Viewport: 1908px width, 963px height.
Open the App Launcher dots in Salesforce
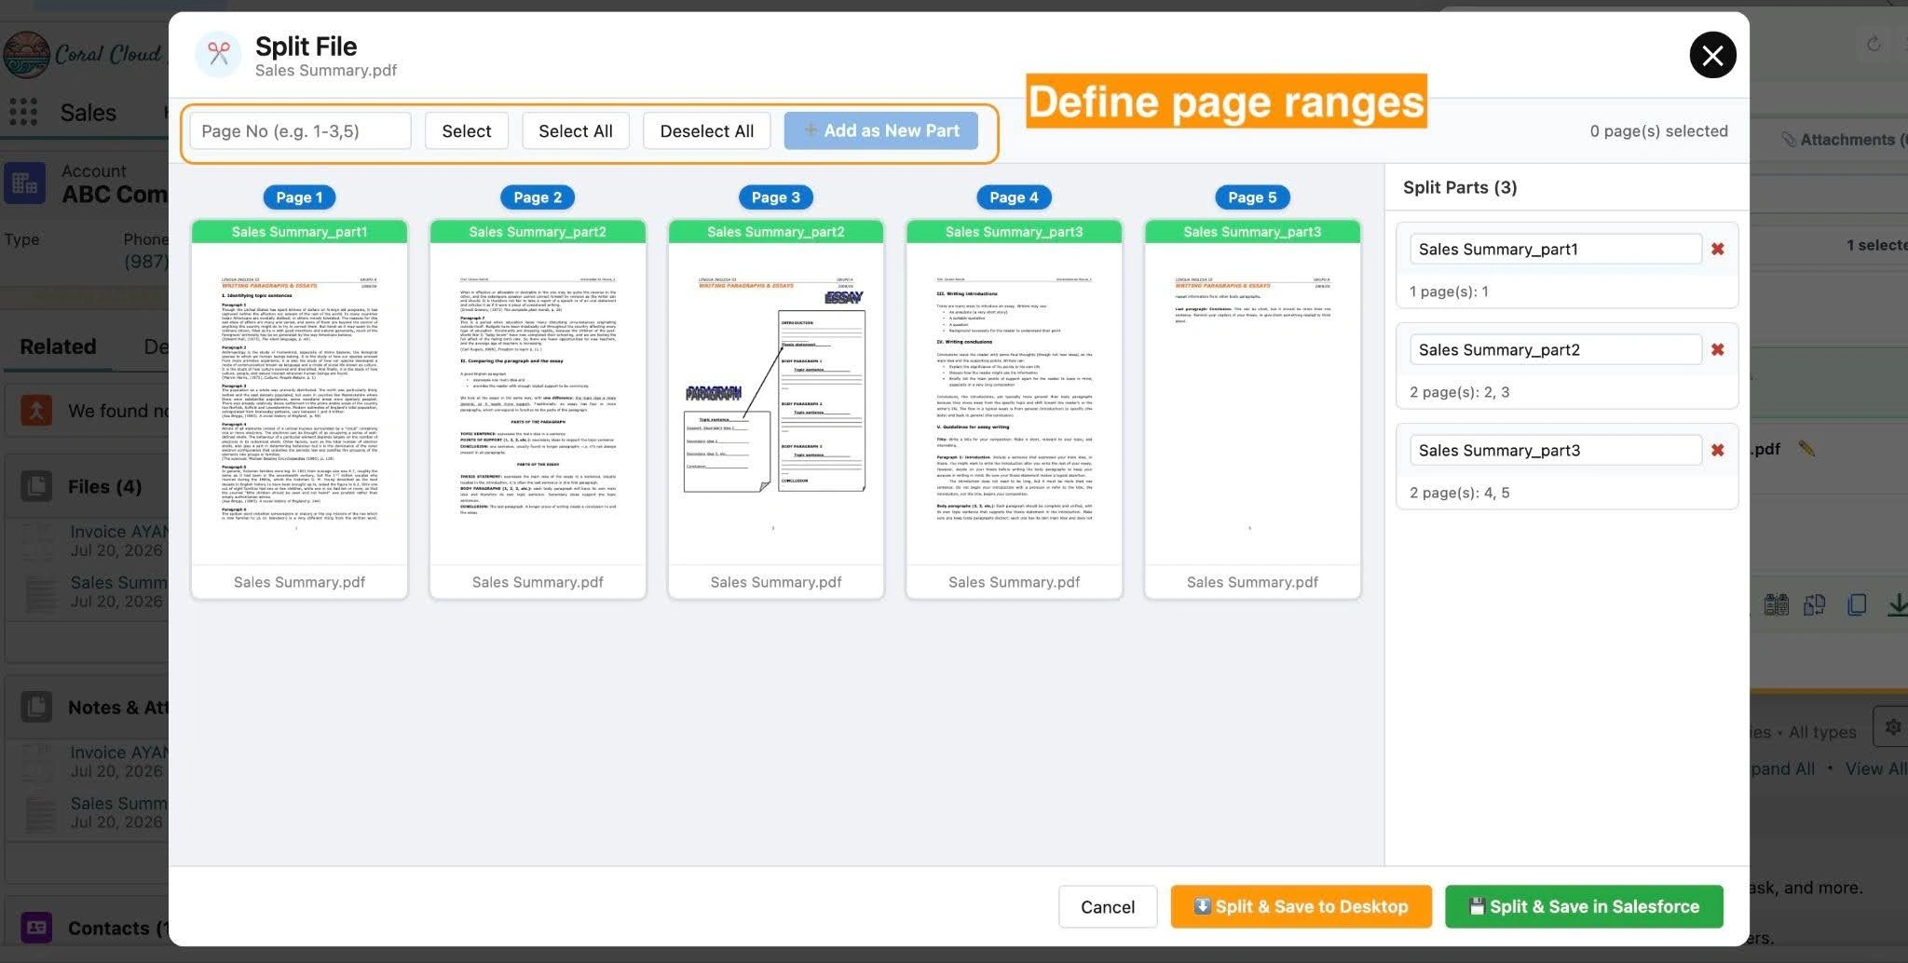tap(23, 113)
